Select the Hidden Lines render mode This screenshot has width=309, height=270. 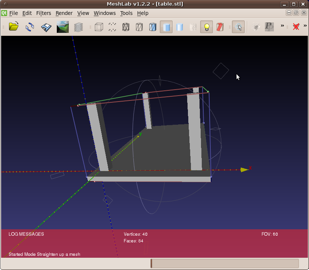point(139,27)
